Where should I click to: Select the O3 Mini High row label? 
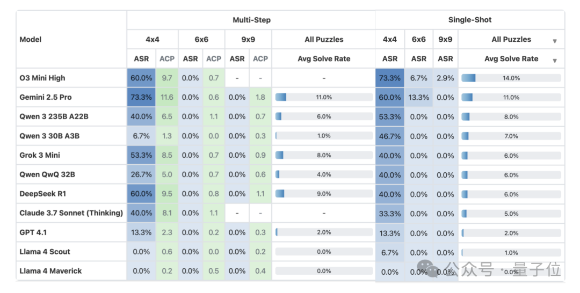coord(42,78)
